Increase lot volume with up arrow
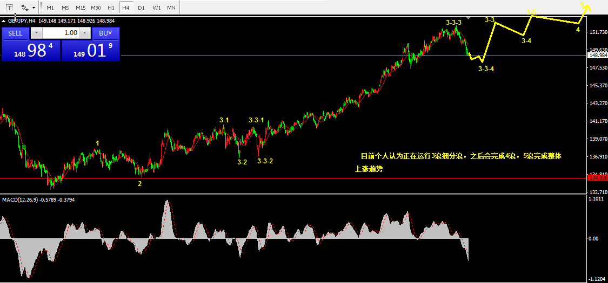Viewport: 608px width, 283px height. click(85, 33)
